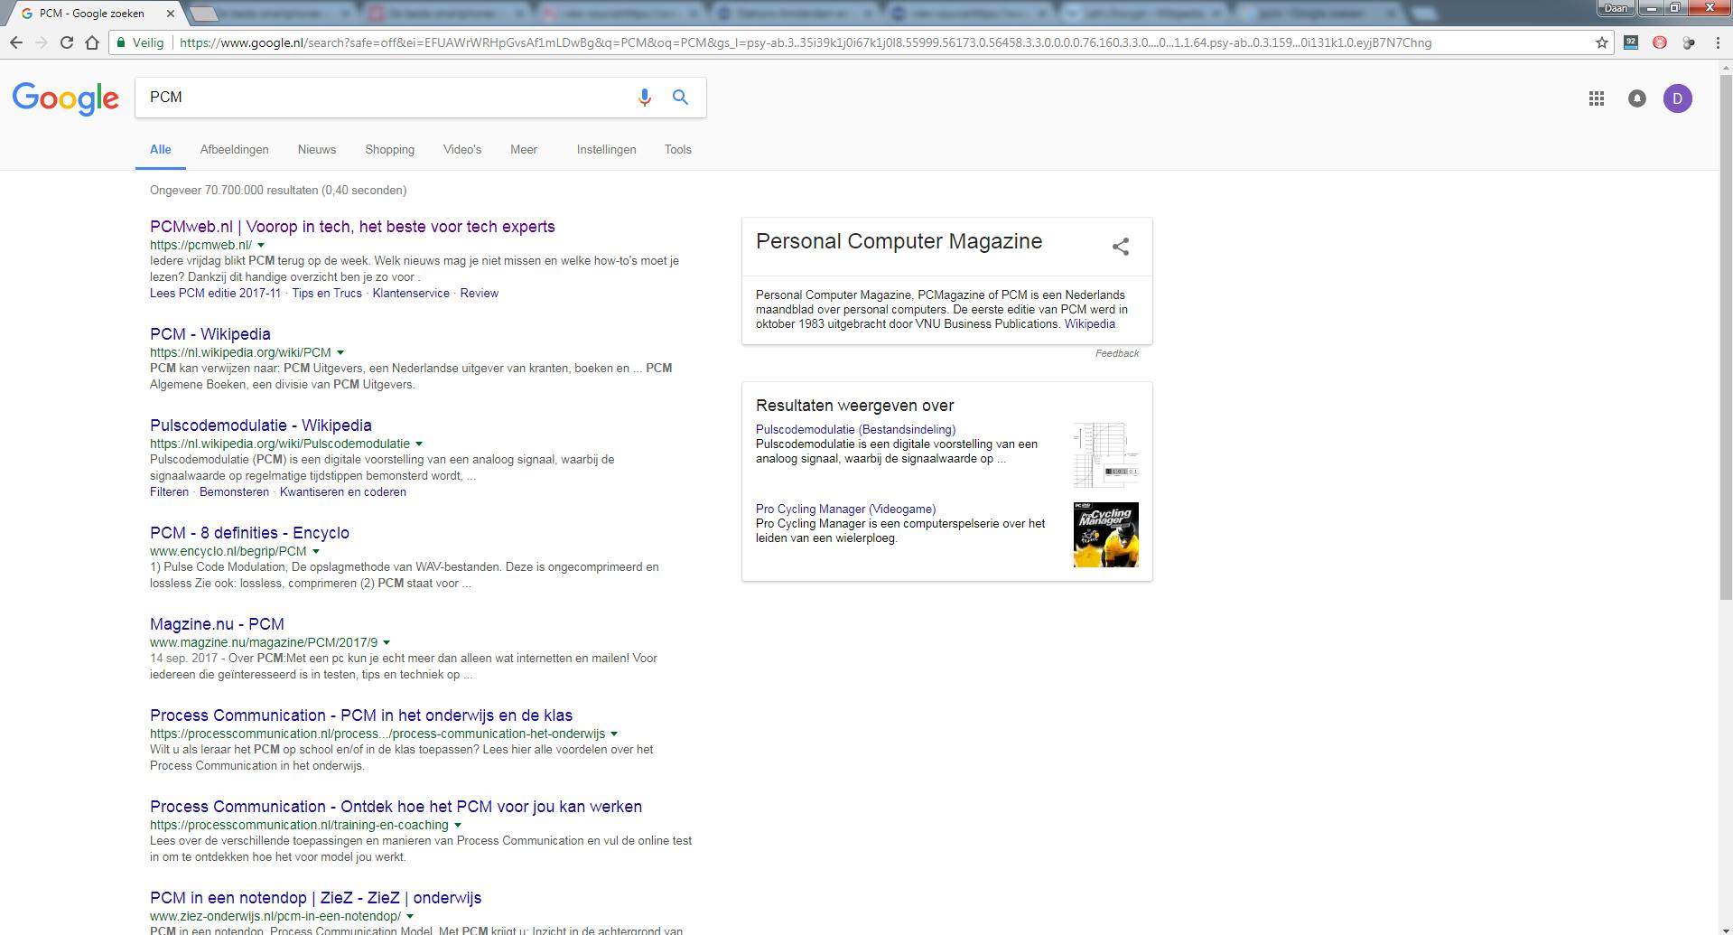Viewport: 1733px width, 935px height.
Task: Expand options arrow for pcmweb.nl result
Action: (261, 245)
